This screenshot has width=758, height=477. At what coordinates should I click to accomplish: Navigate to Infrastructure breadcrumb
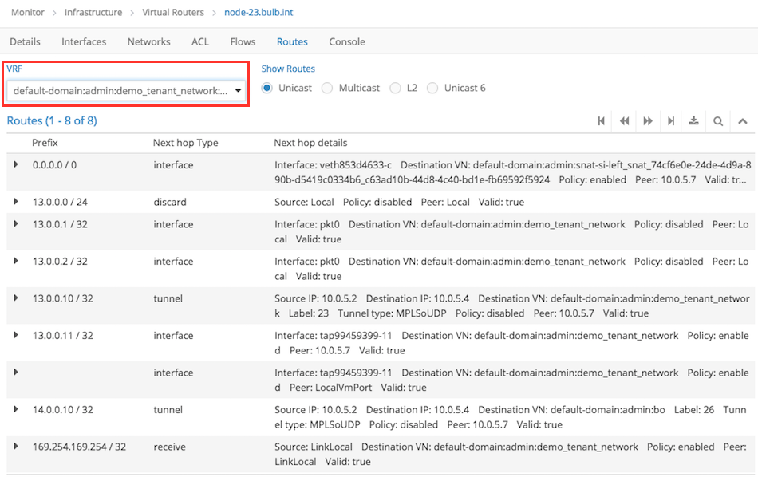93,12
